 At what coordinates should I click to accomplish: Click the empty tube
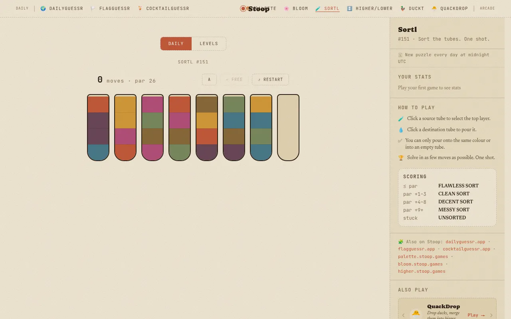pos(288,128)
